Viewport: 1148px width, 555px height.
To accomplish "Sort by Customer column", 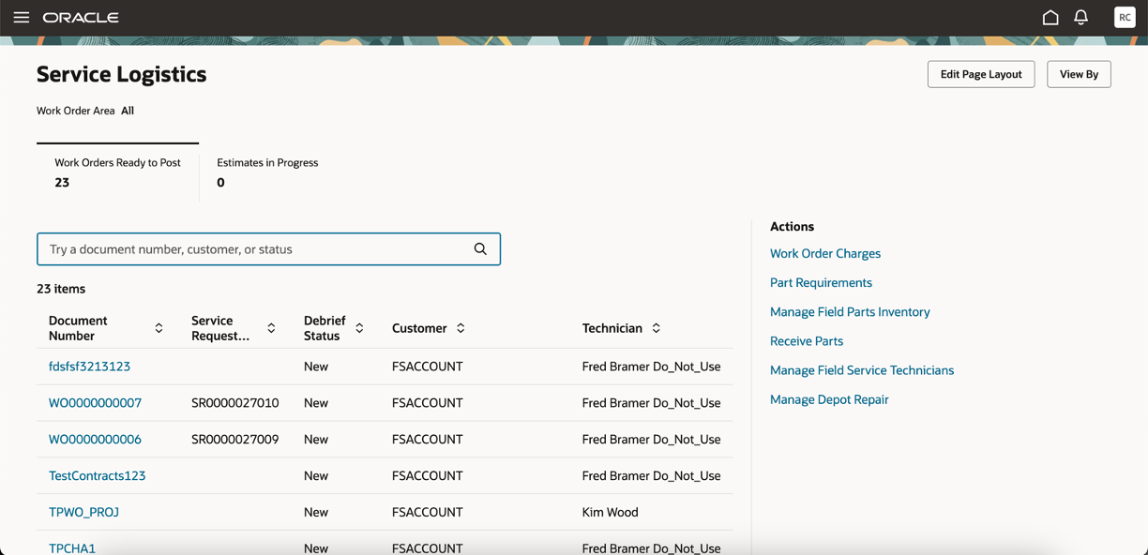I will [461, 328].
